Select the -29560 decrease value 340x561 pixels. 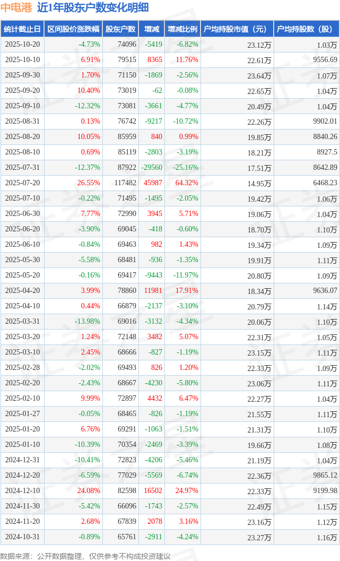point(152,167)
